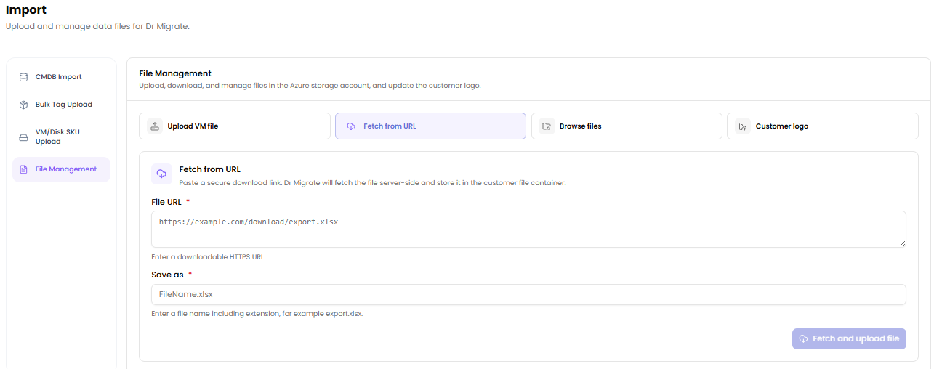Focus the File URL text area
The height and width of the screenshot is (369, 934).
[x=528, y=230]
